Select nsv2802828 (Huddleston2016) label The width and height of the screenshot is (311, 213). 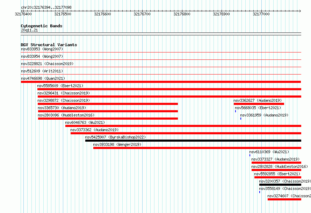pyautogui.click(x=280, y=166)
